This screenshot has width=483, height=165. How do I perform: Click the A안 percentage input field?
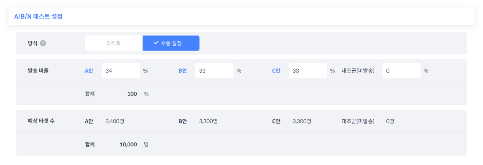tap(121, 71)
